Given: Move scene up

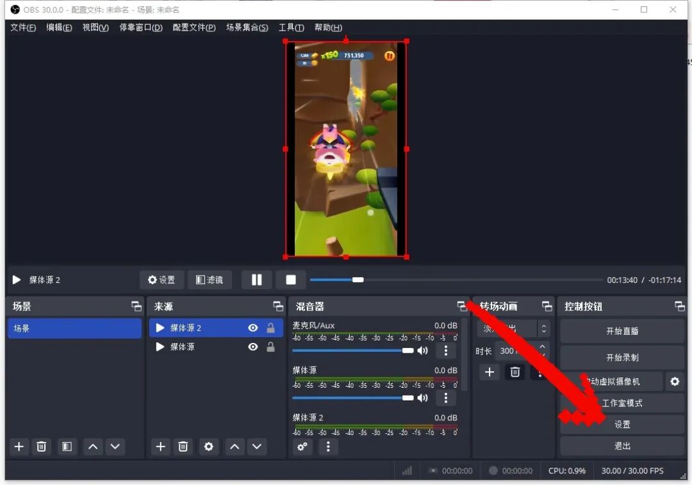Looking at the screenshot, I should point(93,447).
